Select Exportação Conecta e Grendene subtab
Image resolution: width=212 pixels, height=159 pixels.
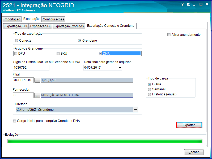111,26
